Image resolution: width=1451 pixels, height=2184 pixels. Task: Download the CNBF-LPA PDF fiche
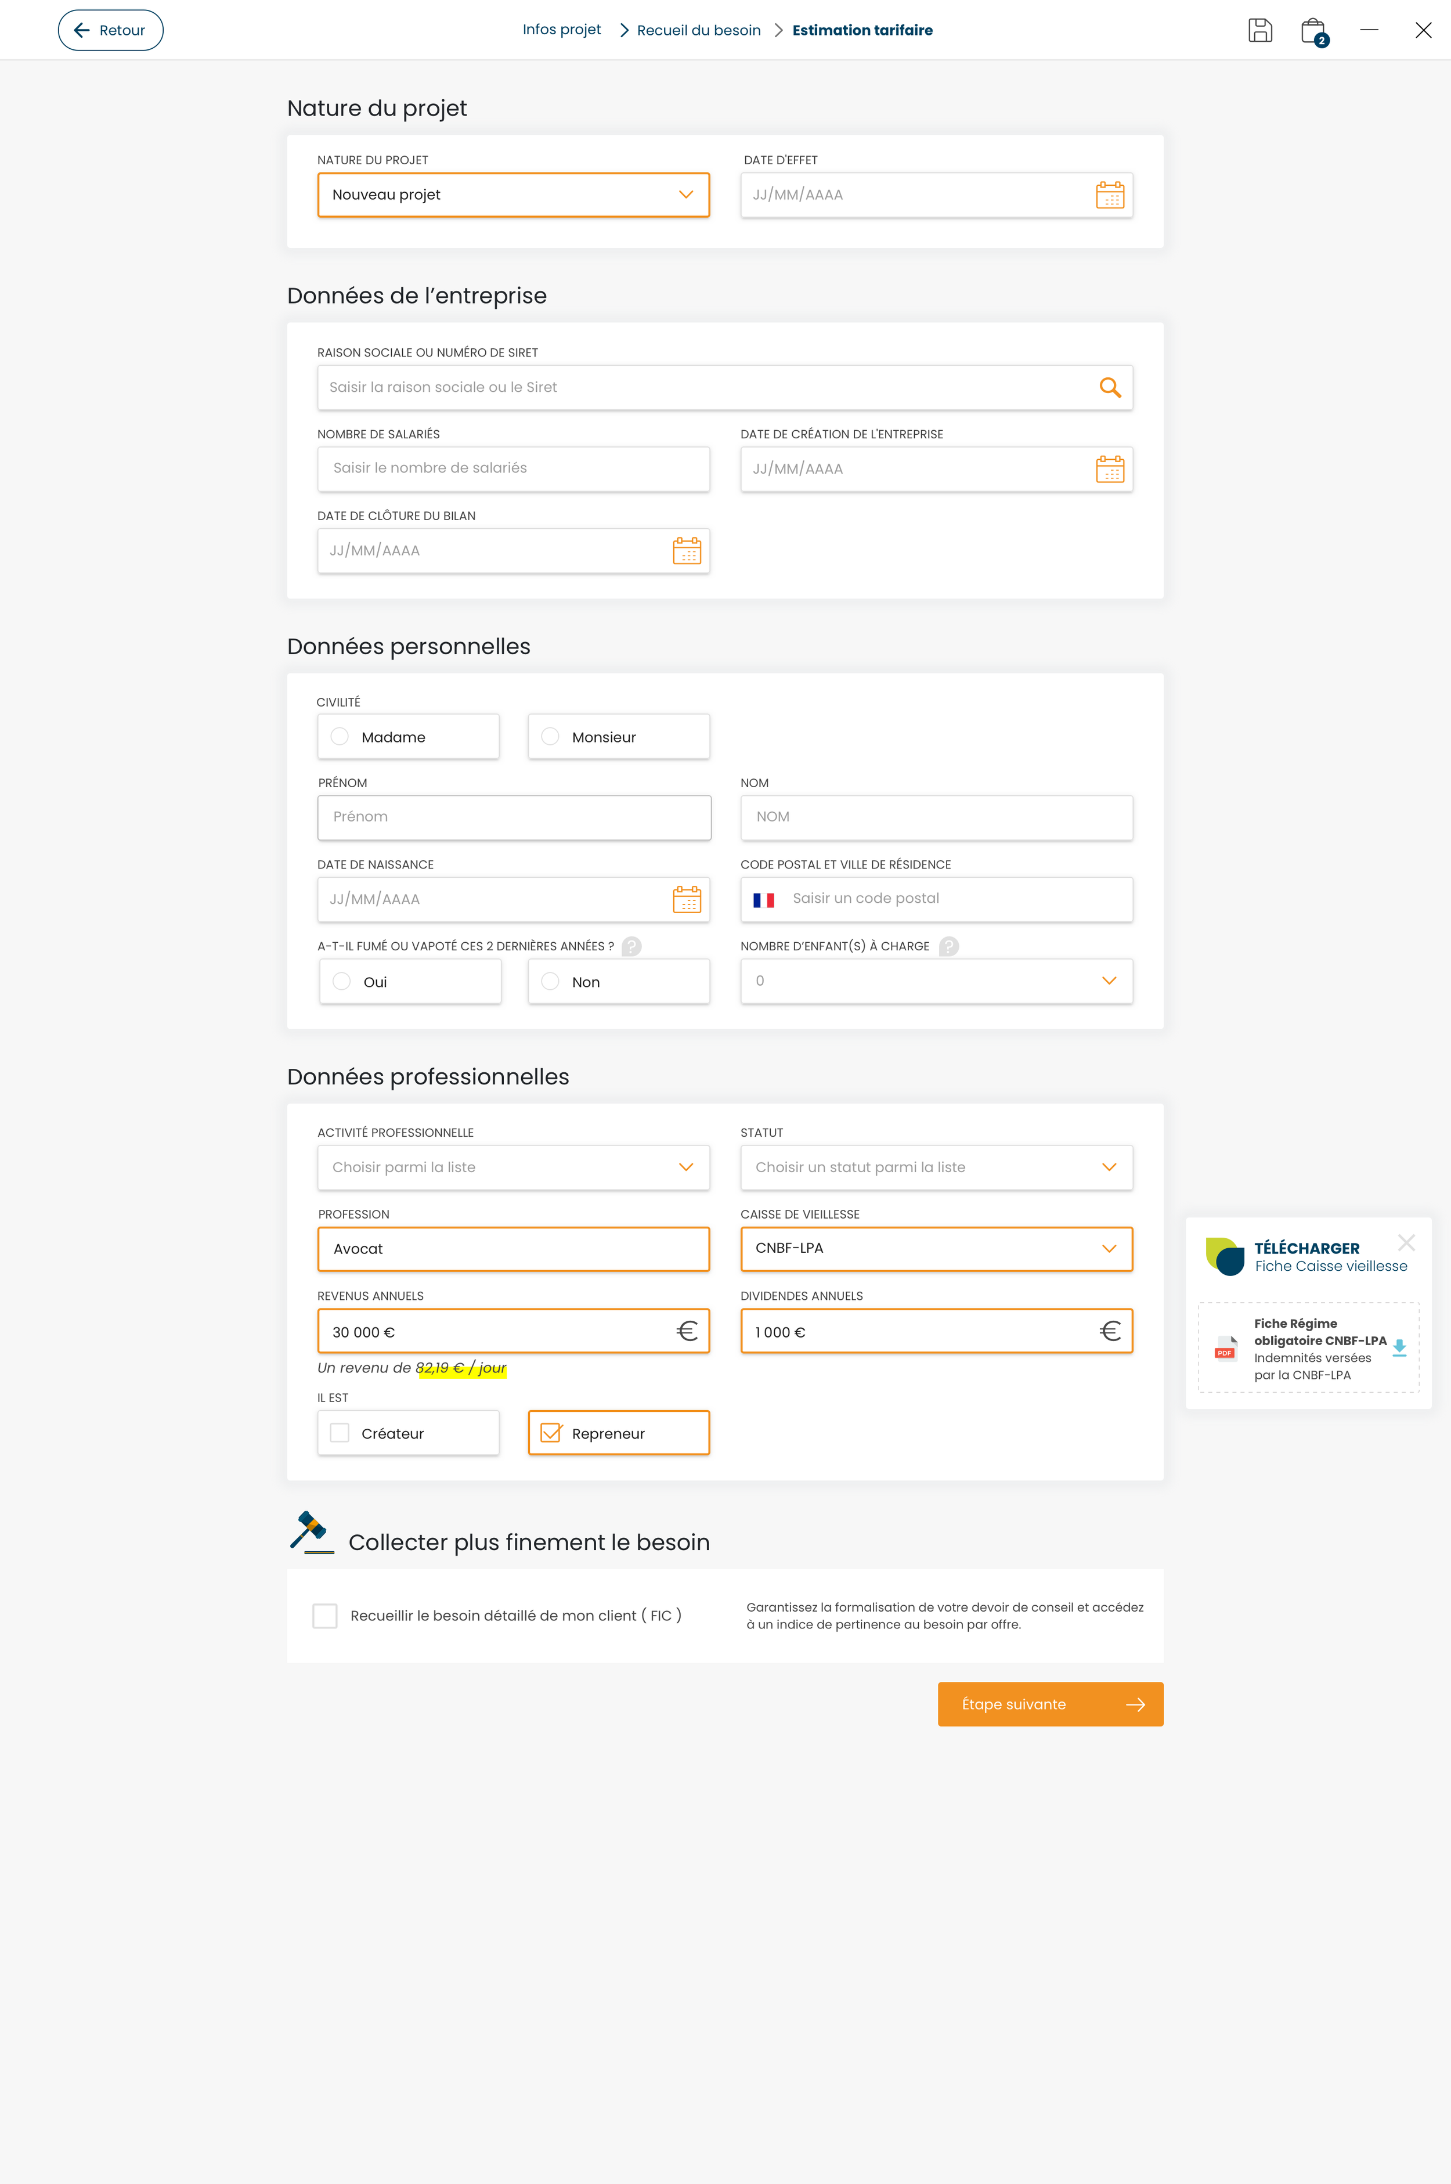point(1399,1349)
